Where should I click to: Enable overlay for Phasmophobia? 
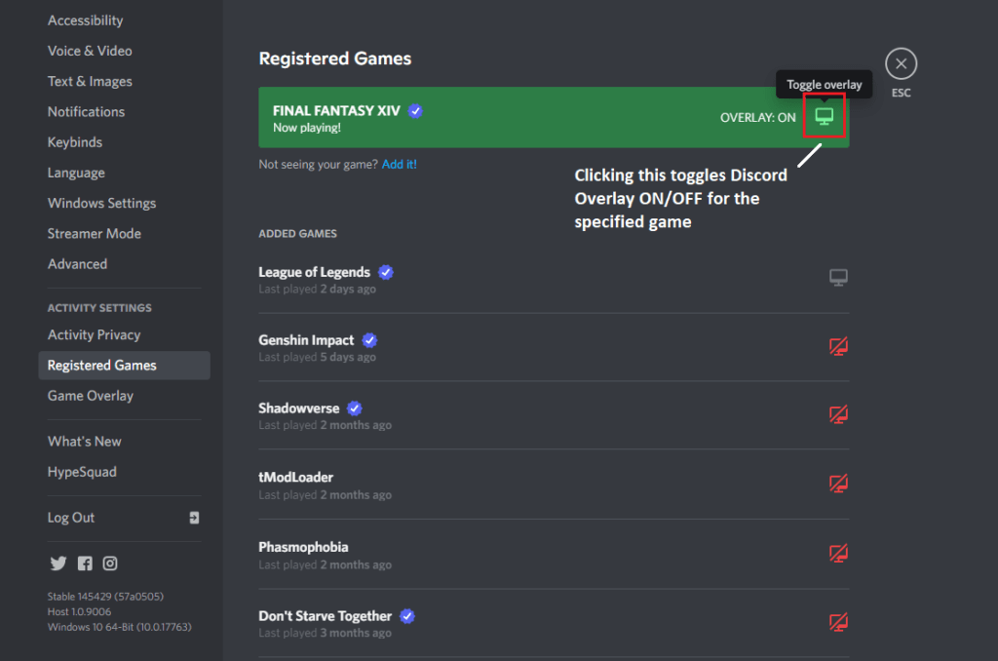838,553
